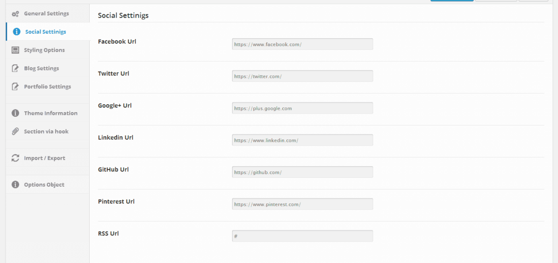Focus the Facebook Url field

pos(302,44)
